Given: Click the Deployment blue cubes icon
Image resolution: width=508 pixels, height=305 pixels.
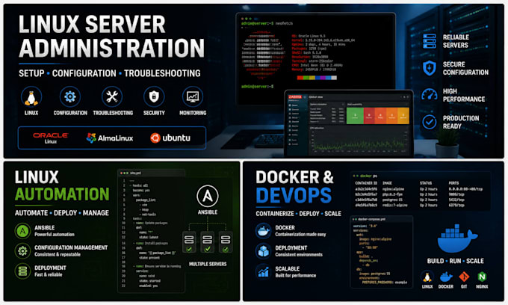Looking at the screenshot, I should click(x=264, y=251).
